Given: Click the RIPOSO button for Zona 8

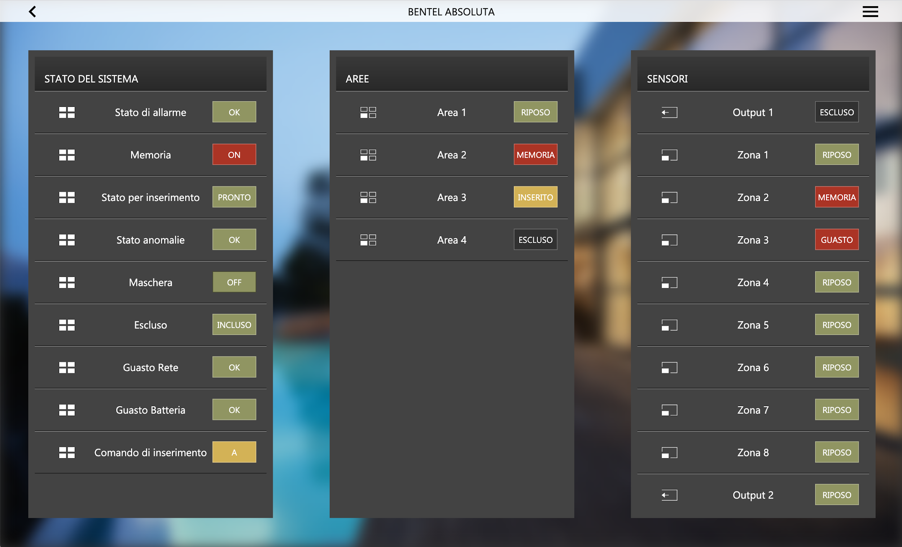Looking at the screenshot, I should coord(837,452).
